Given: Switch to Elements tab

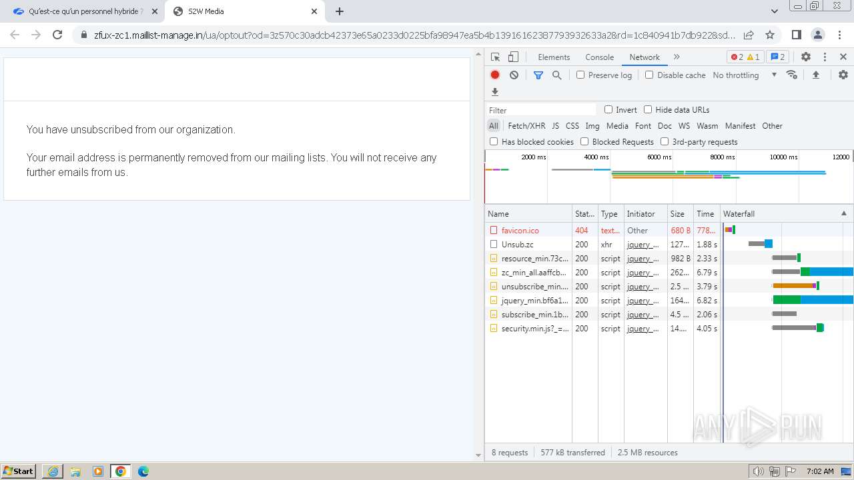Looking at the screenshot, I should (554, 57).
